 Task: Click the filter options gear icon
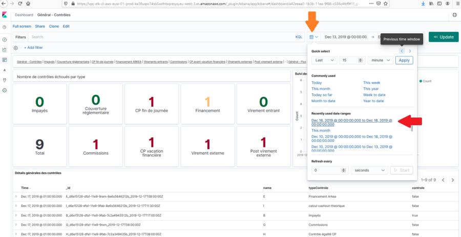[16, 48]
